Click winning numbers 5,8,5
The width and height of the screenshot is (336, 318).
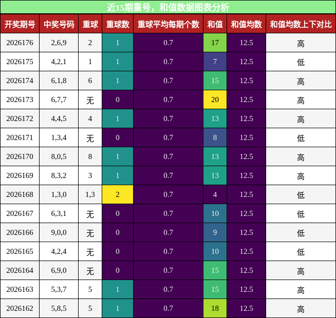tap(59, 308)
